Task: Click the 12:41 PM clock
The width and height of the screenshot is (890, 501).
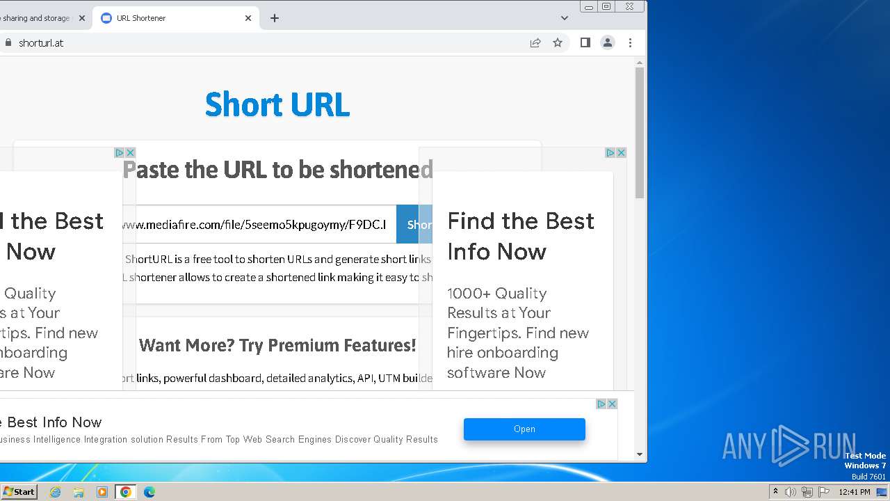Action: [x=855, y=492]
